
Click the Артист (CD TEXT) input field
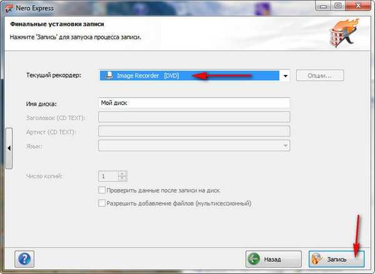[194, 131]
